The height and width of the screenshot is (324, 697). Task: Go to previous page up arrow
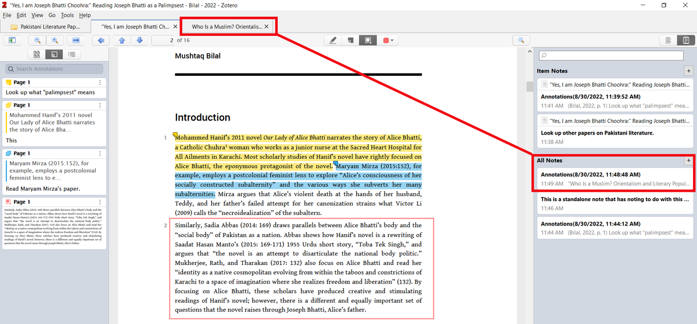(121, 41)
